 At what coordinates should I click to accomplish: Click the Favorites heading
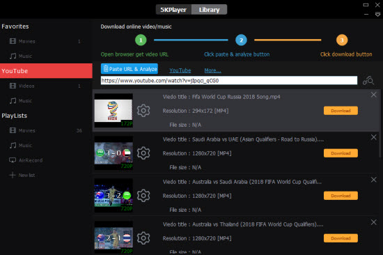coord(15,26)
